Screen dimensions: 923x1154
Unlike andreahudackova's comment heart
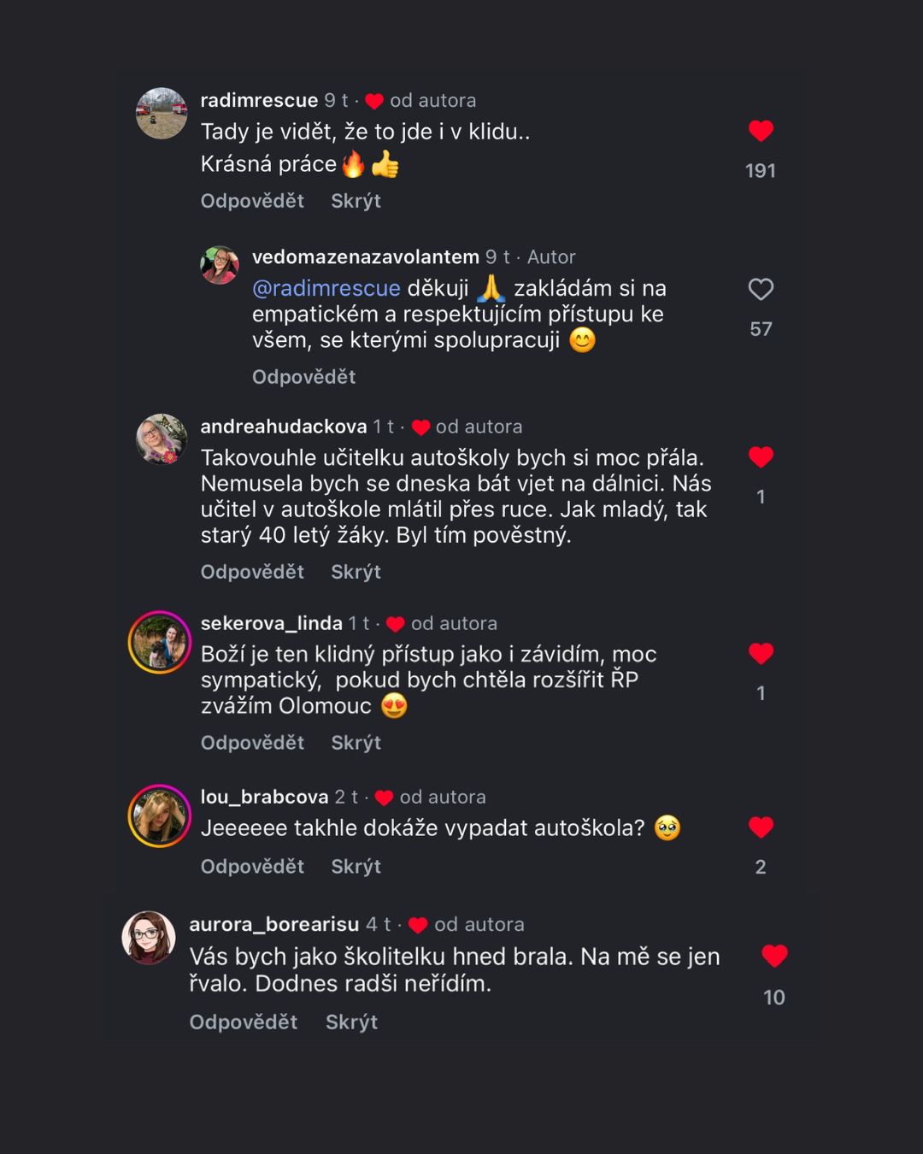click(x=761, y=457)
